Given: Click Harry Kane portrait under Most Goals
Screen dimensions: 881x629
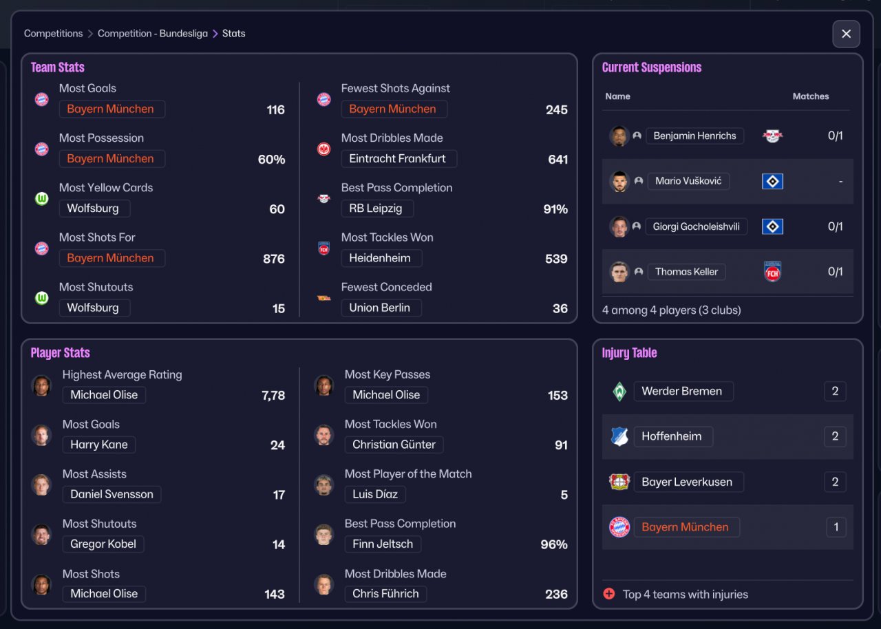Looking at the screenshot, I should click(41, 436).
